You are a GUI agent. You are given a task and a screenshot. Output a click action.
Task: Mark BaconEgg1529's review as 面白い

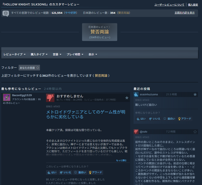pos(80,172)
